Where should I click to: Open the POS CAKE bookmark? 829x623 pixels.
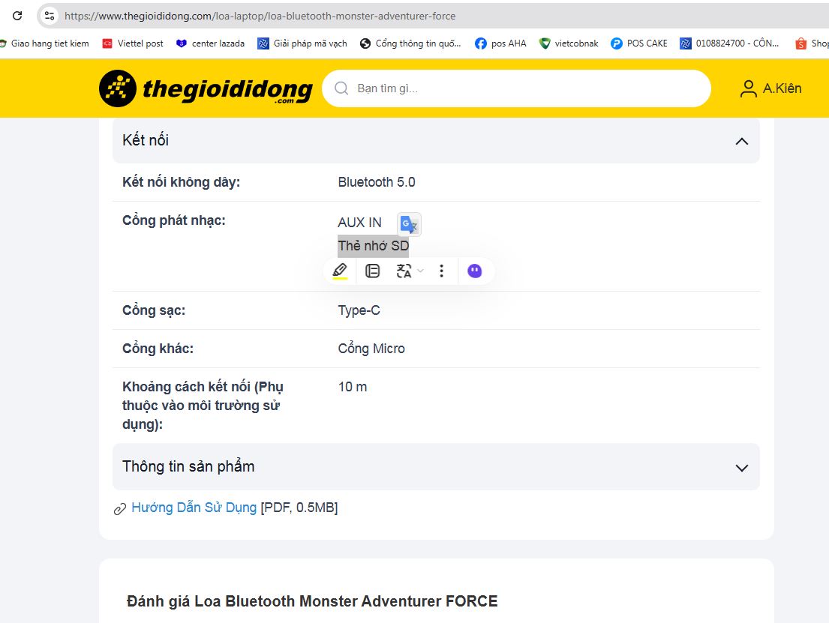tap(639, 43)
